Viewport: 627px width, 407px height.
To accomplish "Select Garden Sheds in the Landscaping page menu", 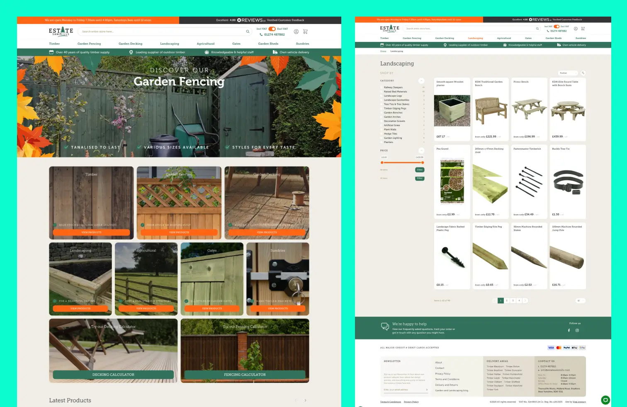I will [553, 38].
